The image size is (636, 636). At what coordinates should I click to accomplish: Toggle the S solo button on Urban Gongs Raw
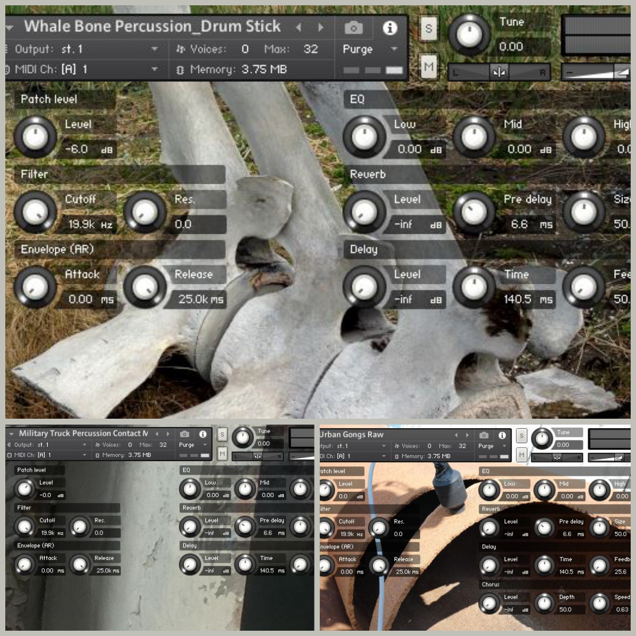521,436
